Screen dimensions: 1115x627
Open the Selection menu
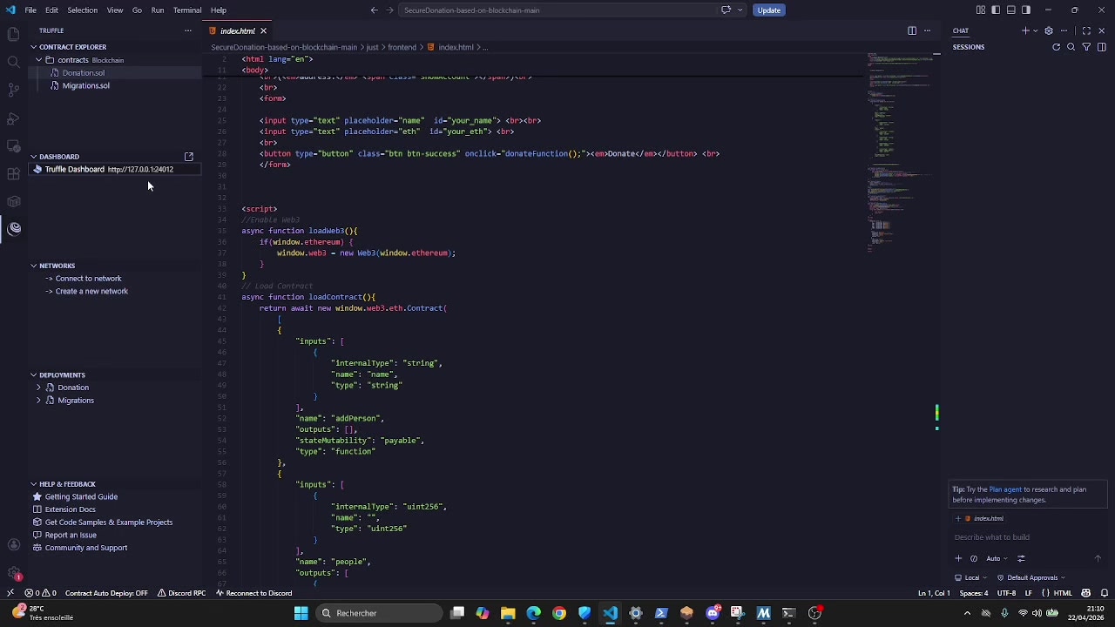pyautogui.click(x=82, y=10)
